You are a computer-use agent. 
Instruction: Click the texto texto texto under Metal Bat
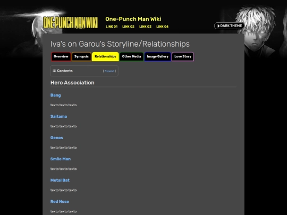[x=64, y=190]
